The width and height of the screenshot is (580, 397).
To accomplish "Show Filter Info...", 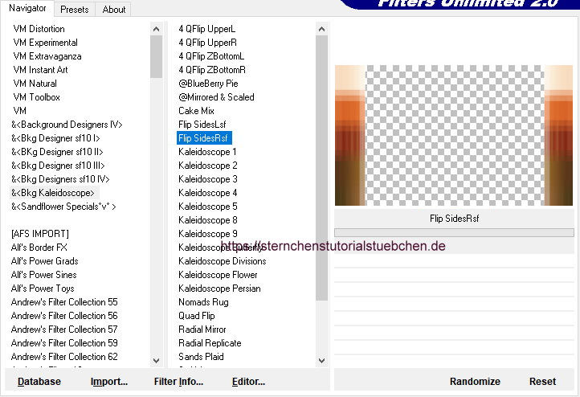I will tap(178, 382).
